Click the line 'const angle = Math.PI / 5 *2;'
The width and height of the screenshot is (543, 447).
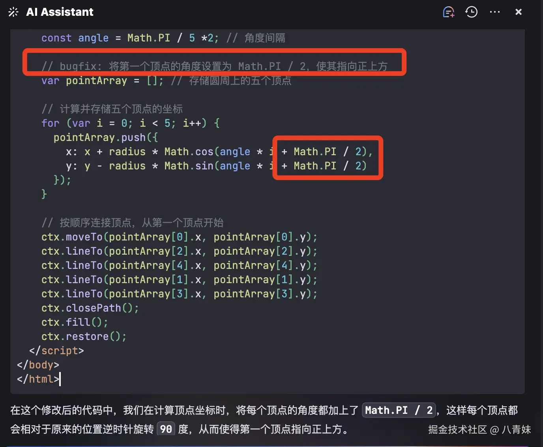(x=130, y=38)
